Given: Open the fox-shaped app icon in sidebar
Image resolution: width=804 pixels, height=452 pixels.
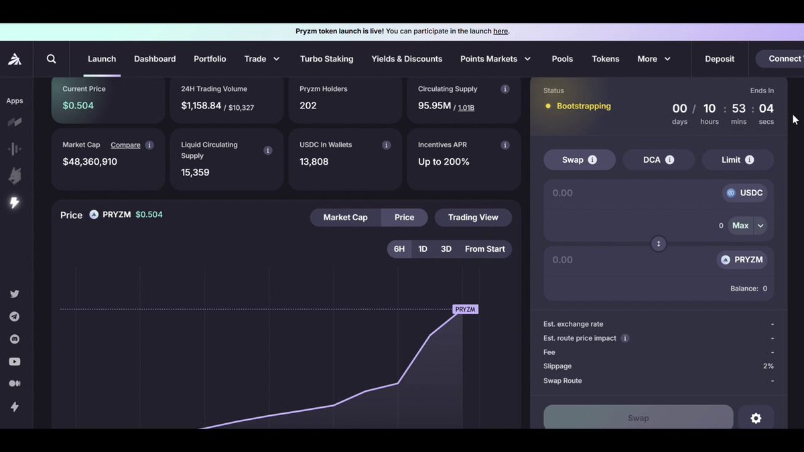Looking at the screenshot, I should pyautogui.click(x=15, y=176).
